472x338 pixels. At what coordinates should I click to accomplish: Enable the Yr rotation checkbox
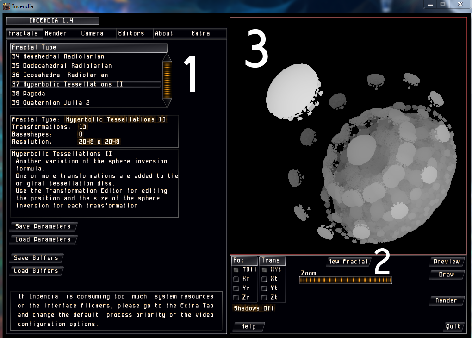(x=236, y=288)
